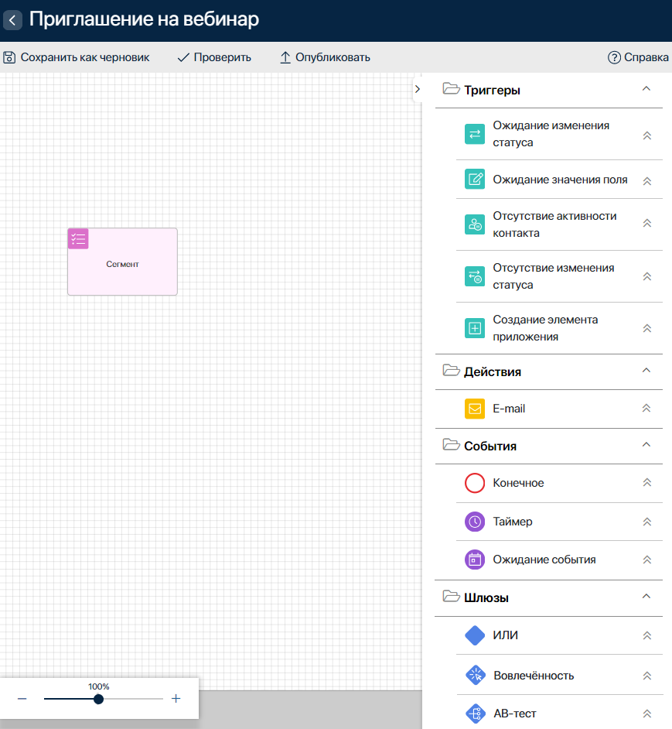Hide the side elements panel arrow

(x=418, y=89)
